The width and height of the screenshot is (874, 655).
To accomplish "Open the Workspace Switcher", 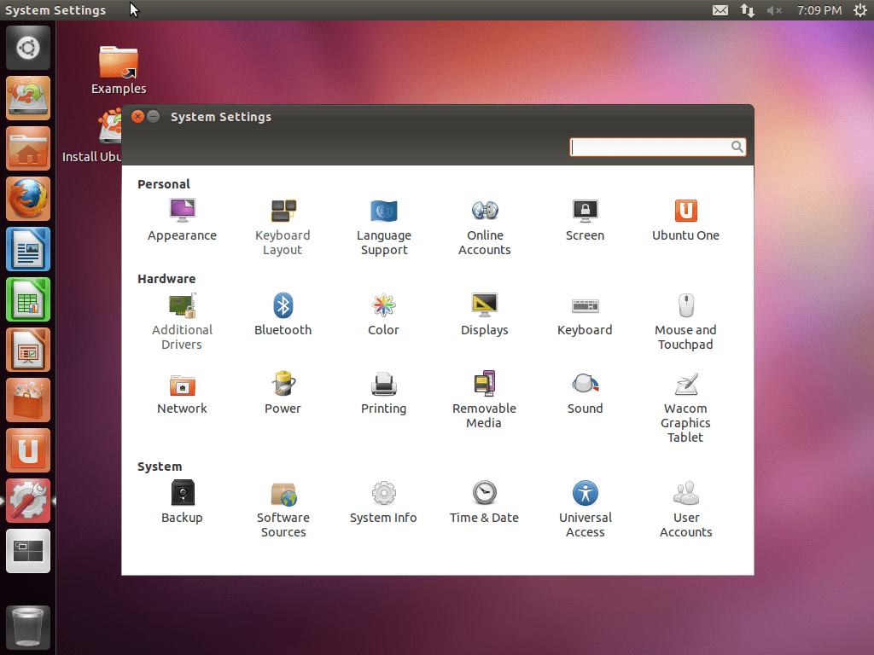I will click(28, 551).
